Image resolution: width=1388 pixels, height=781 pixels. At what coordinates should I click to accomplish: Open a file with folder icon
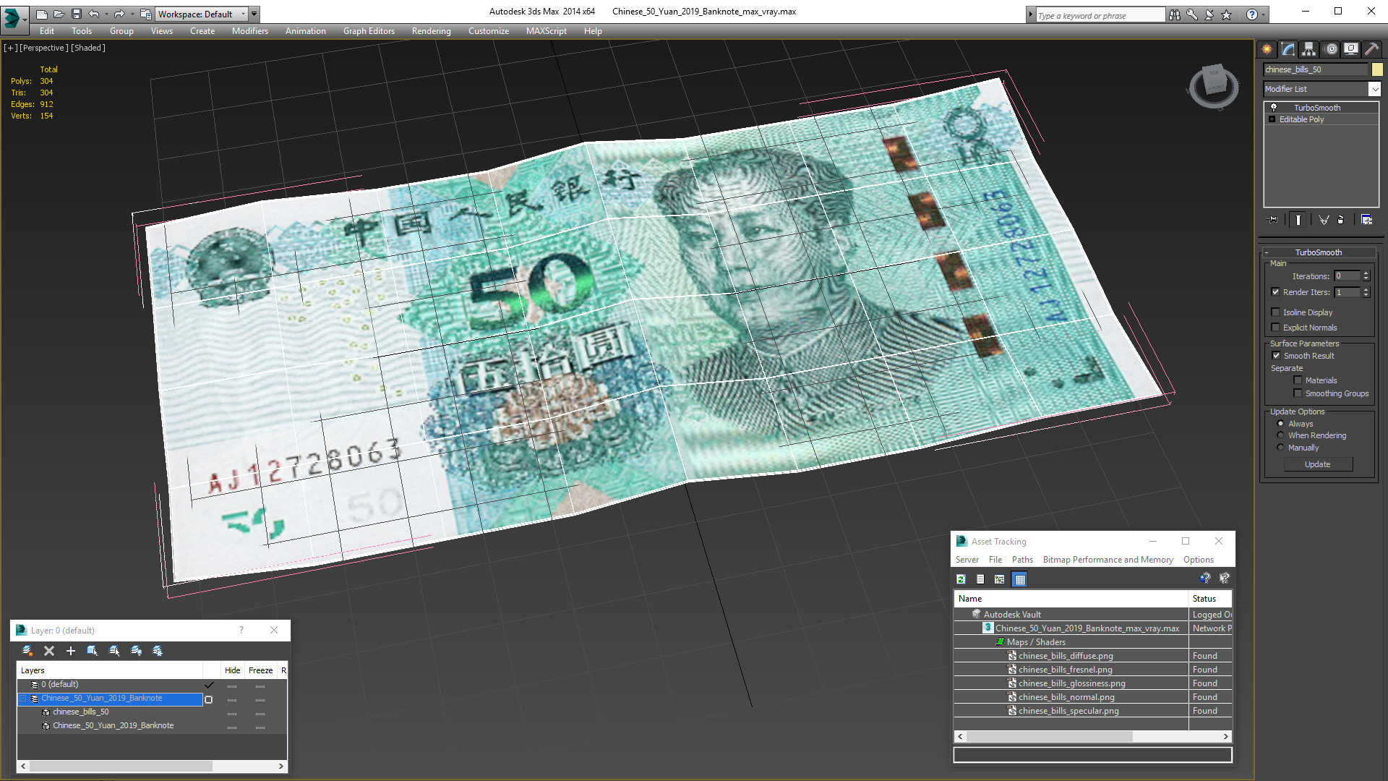coord(59,14)
